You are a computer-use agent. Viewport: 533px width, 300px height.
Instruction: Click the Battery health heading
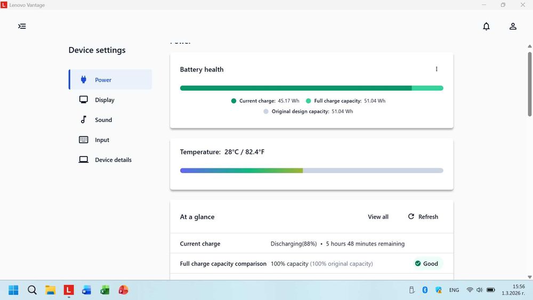(201, 69)
